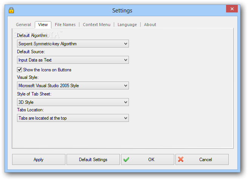Screen dimensions: 248x180
Task: Discard changes with the Cancel button
Action: pyautogui.click(x=202, y=160)
